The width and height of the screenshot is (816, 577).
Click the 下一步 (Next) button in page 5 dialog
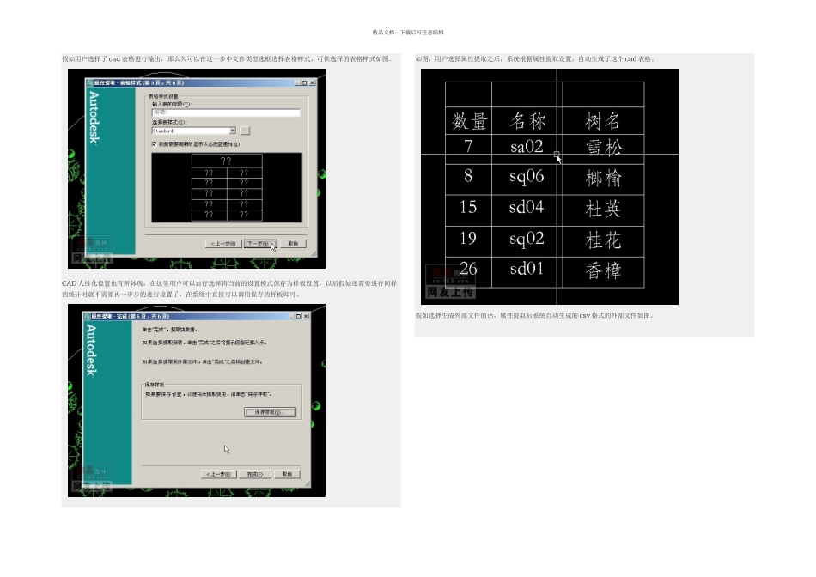coord(259,243)
